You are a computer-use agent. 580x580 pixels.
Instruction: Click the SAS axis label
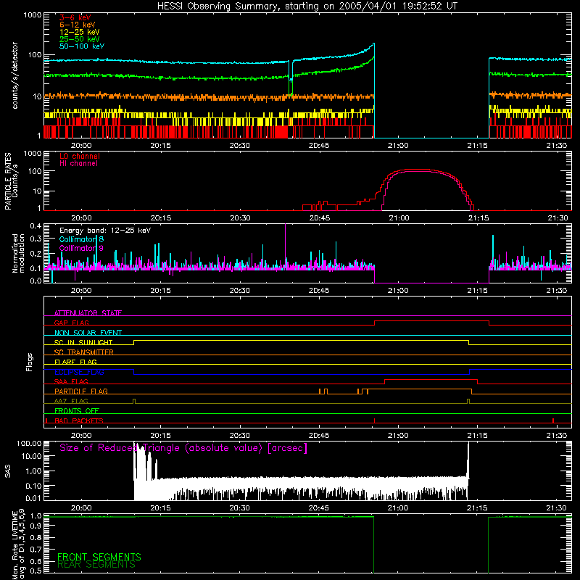click(x=8, y=471)
